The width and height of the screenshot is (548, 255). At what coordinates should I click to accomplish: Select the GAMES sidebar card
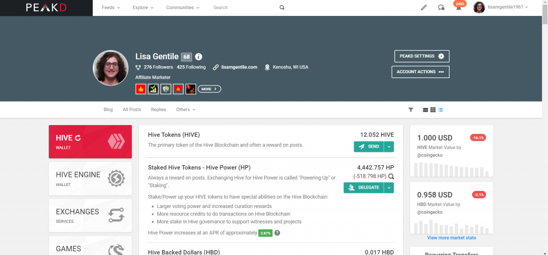[x=90, y=245]
